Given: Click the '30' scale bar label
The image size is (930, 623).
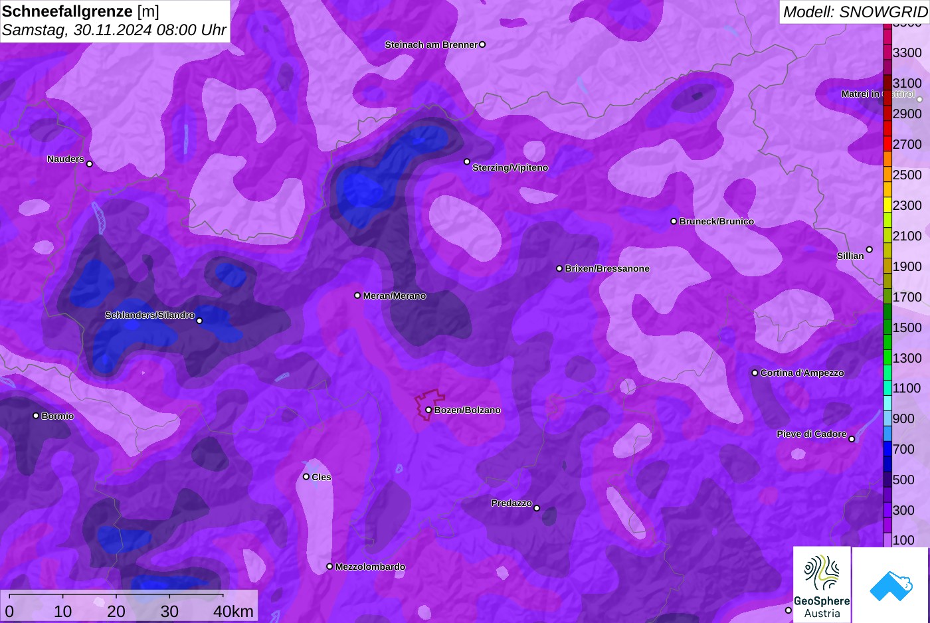Looking at the screenshot, I should point(169,611).
